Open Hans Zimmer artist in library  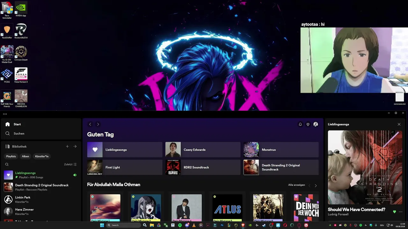click(x=41, y=212)
